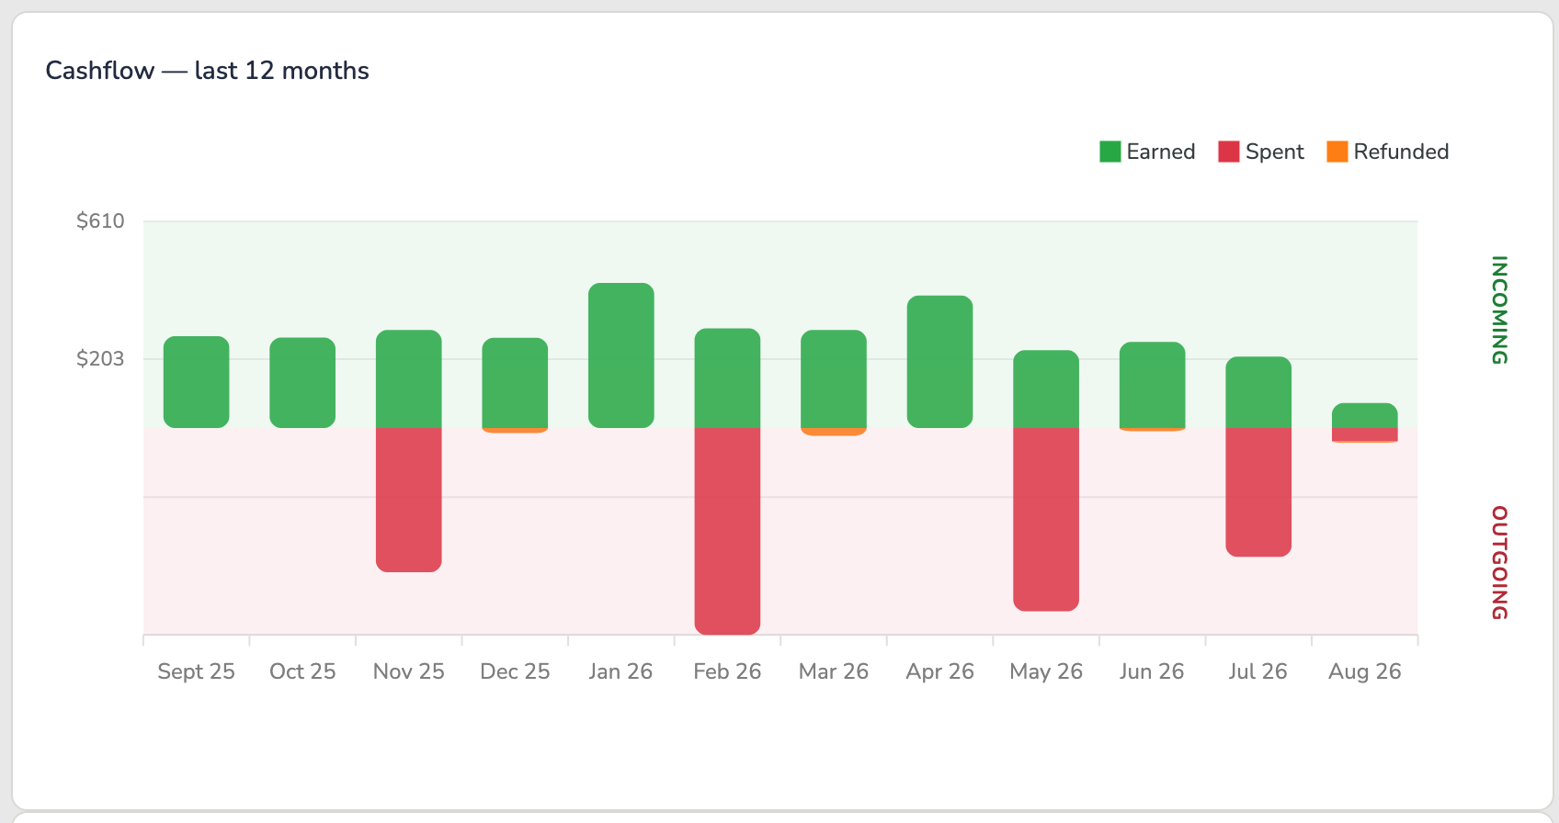Click the "Aug 26" axis label
The width and height of the screenshot is (1559, 823).
click(x=1365, y=671)
